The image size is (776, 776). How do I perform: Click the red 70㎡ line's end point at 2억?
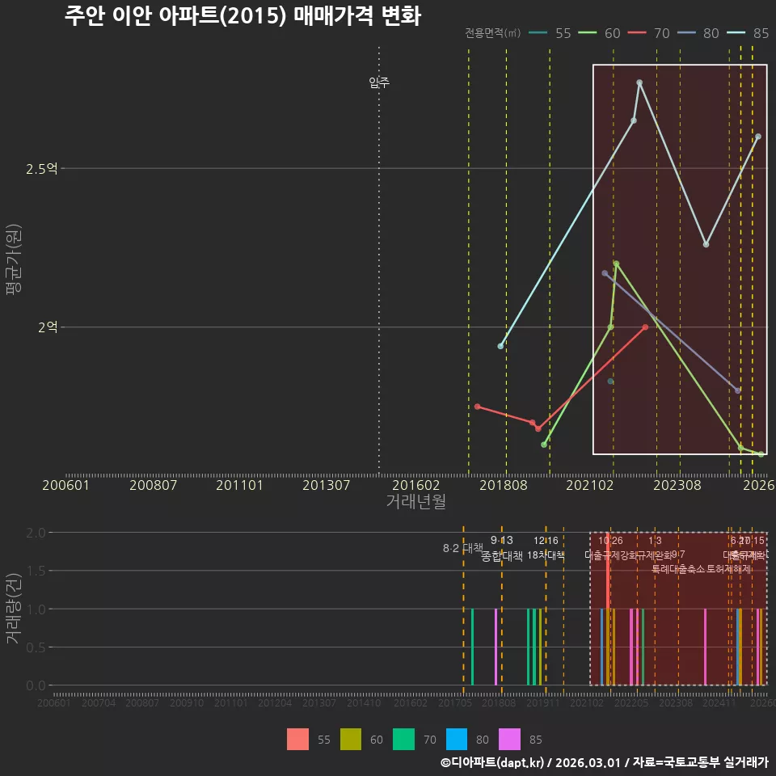[645, 327]
